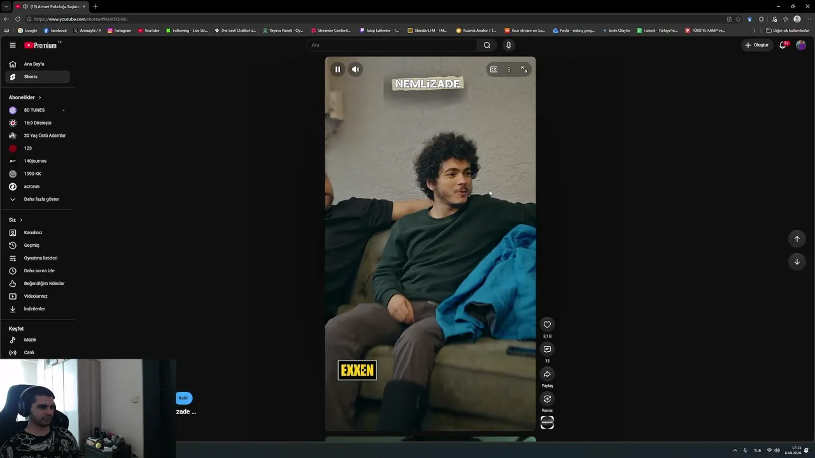Open the taskbar volume control
This screenshot has width=815, height=458.
(x=777, y=450)
